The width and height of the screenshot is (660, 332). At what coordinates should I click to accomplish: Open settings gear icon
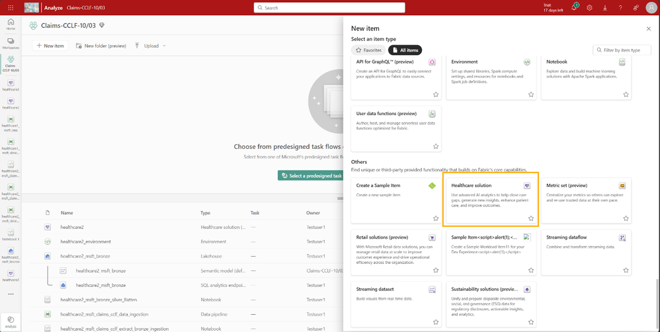[x=590, y=7]
